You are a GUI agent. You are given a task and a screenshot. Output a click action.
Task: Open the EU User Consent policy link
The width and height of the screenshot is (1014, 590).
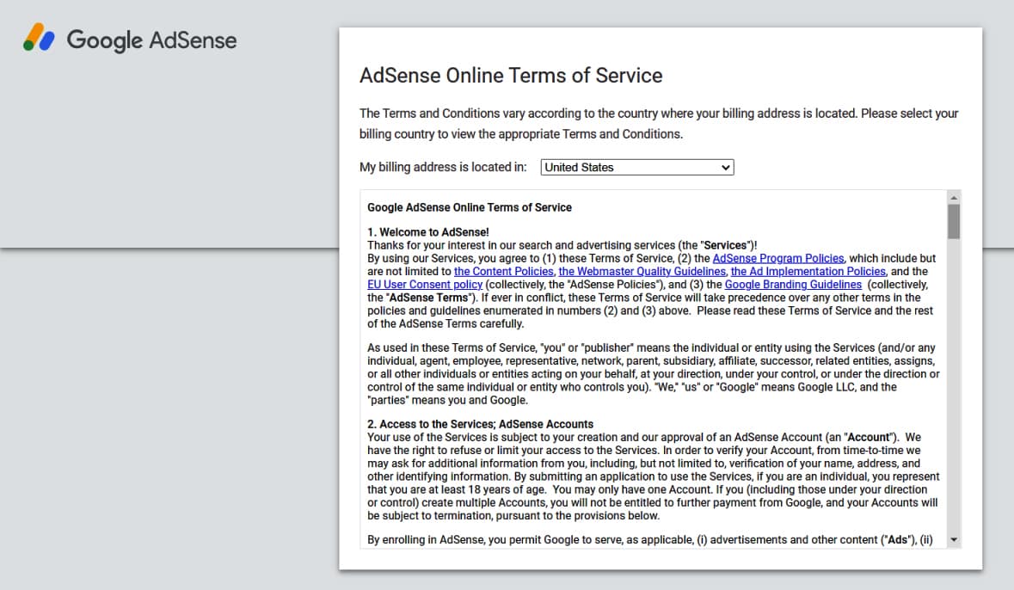pos(425,285)
